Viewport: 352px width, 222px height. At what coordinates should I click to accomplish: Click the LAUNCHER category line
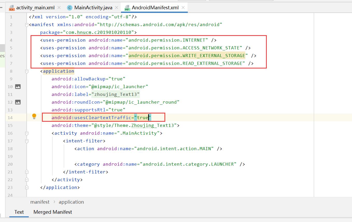click(160, 164)
